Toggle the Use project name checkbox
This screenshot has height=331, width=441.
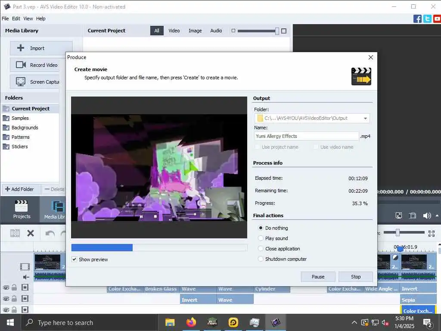257,147
